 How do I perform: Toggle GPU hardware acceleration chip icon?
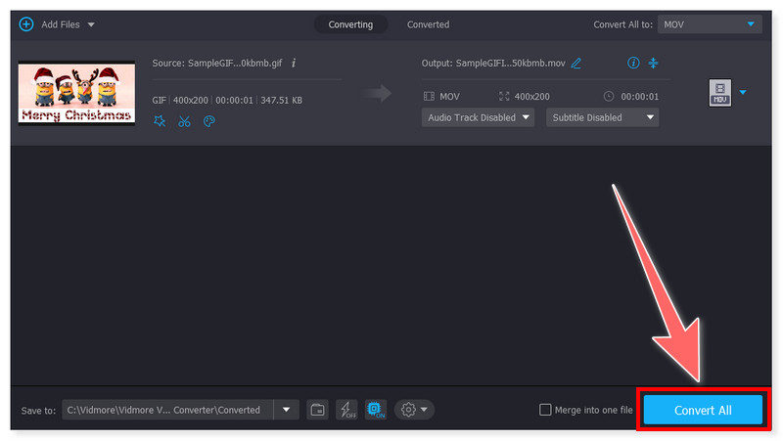[375, 410]
